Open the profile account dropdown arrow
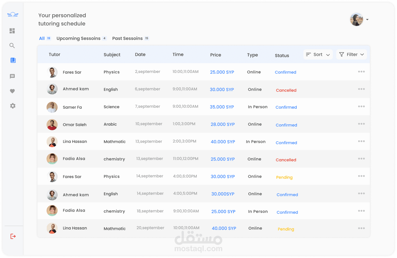The image size is (397, 258). click(x=367, y=20)
